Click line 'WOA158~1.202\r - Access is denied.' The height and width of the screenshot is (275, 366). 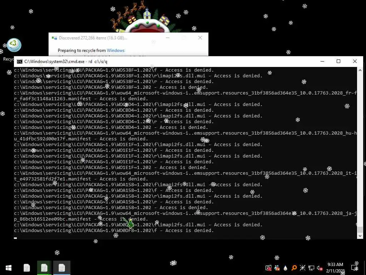click(x=114, y=202)
